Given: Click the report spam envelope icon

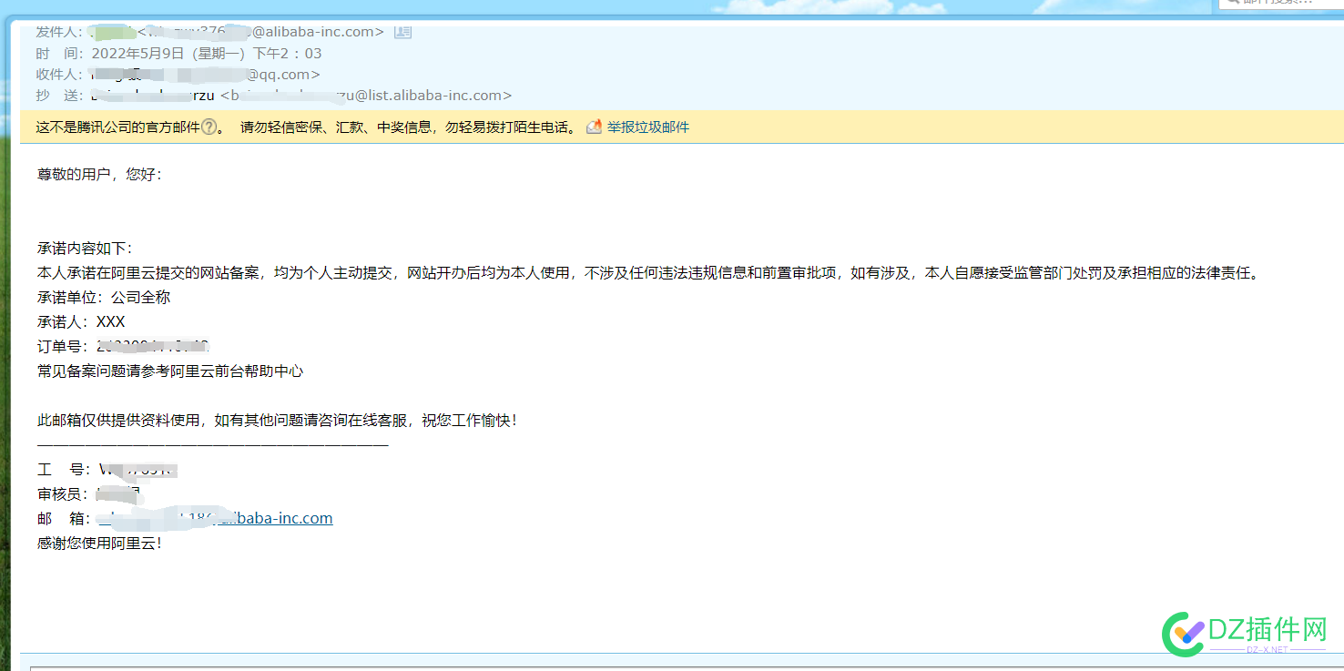Looking at the screenshot, I should click(x=594, y=127).
